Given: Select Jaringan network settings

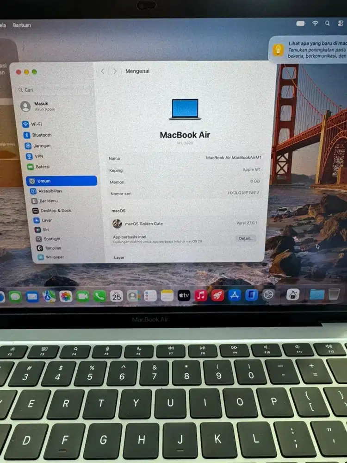Looking at the screenshot, I should coord(38,145).
